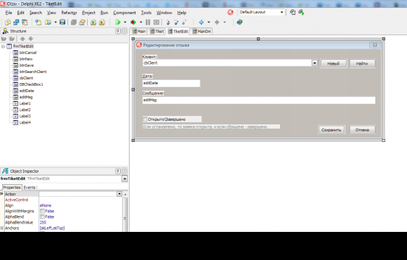Open the cbClient combo box arrow
Image resolution: width=407 pixels, height=260 pixels.
click(314, 63)
